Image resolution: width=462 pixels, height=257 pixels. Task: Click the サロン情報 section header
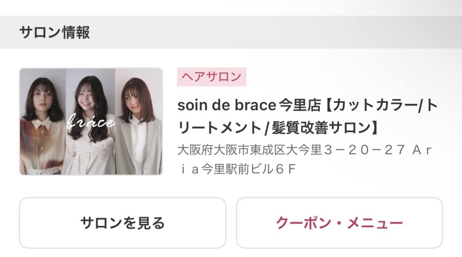(x=54, y=33)
